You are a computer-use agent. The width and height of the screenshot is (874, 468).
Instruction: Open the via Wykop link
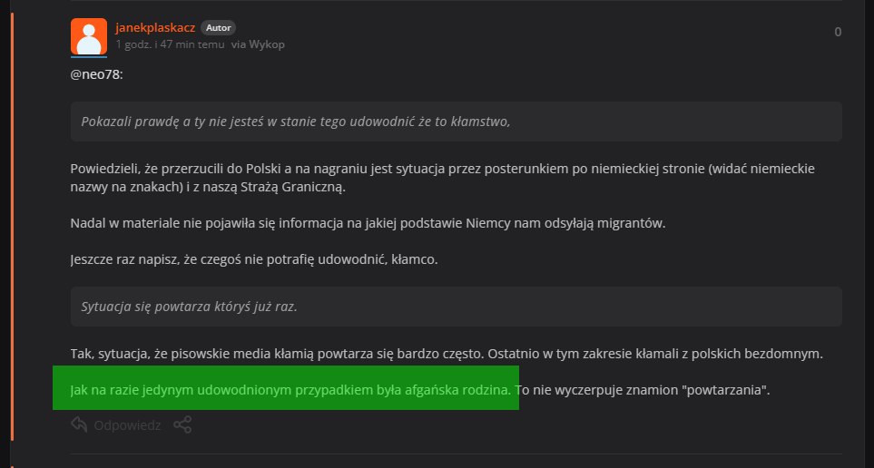[x=259, y=44]
